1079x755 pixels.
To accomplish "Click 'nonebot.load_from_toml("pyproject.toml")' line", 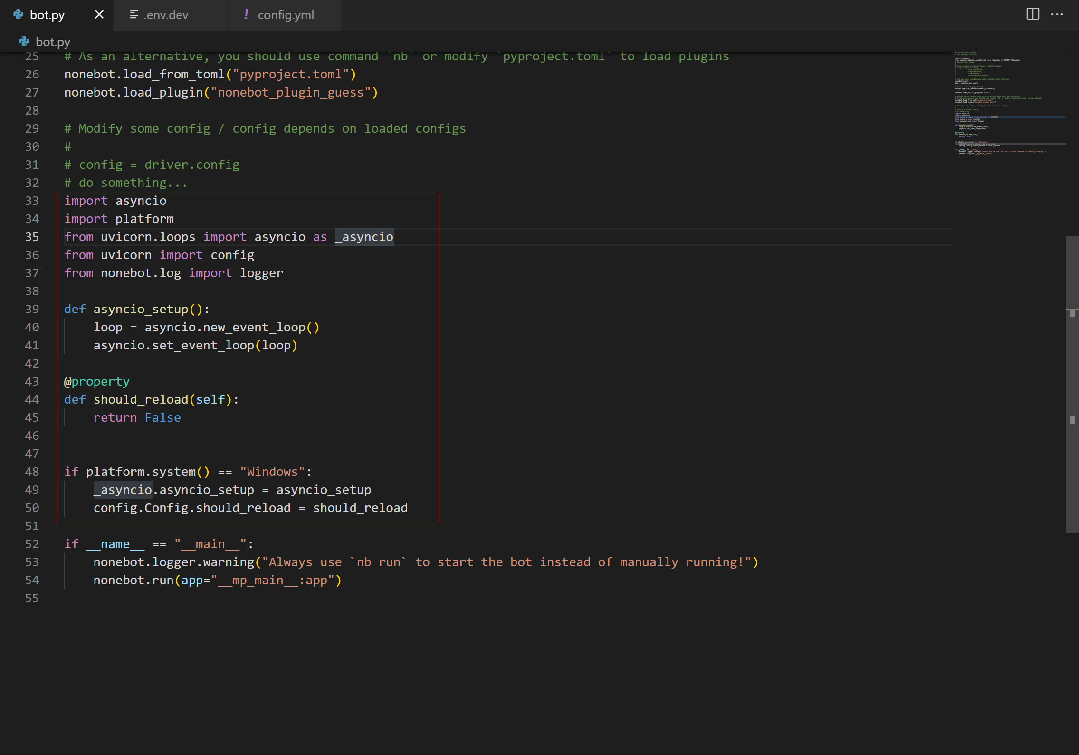I will 210,74.
